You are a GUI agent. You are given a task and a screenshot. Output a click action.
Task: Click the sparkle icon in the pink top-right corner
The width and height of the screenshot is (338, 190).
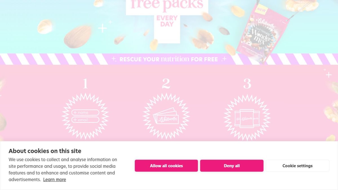coord(328,75)
